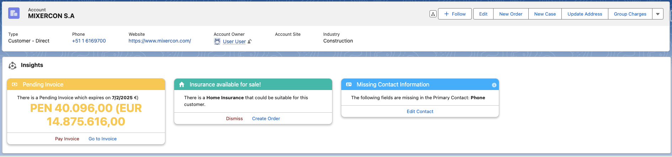Image resolution: width=672 pixels, height=157 pixels.
Task: Click Pay Invoice on the Pending Invoice card
Action: point(67,139)
